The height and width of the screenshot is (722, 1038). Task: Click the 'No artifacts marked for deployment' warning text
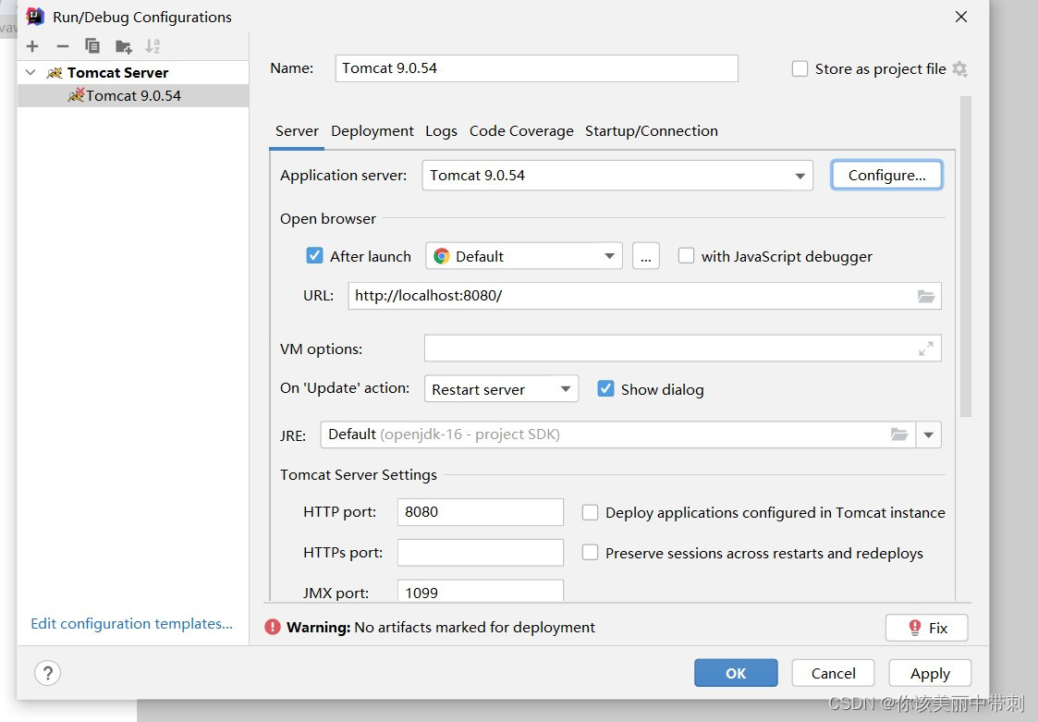coord(475,628)
